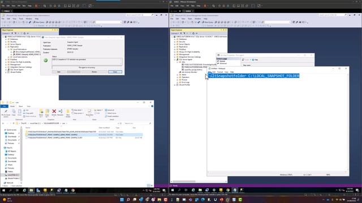Open Edit menu in Notepad
This screenshot has height=203, width=362.
pos(214,72)
